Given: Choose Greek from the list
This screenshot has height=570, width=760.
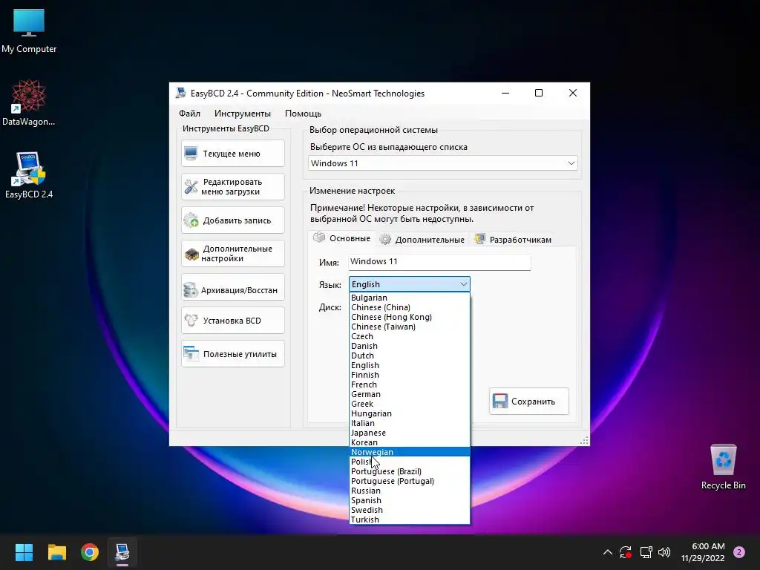Looking at the screenshot, I should [x=410, y=404].
